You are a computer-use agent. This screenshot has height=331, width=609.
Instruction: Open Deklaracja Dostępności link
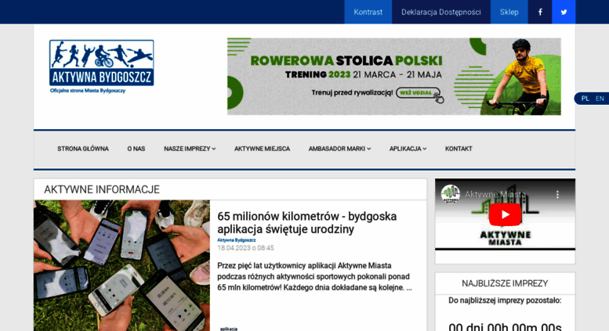point(440,12)
